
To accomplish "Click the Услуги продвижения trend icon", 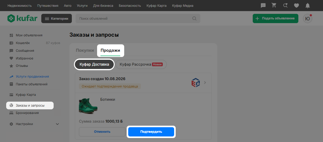I will point(11,77).
